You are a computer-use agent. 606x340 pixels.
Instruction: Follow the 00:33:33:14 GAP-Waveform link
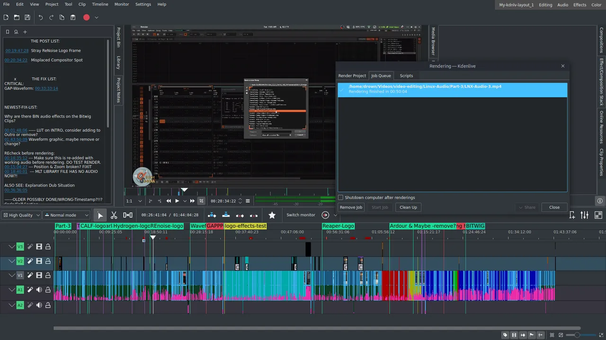46,88
